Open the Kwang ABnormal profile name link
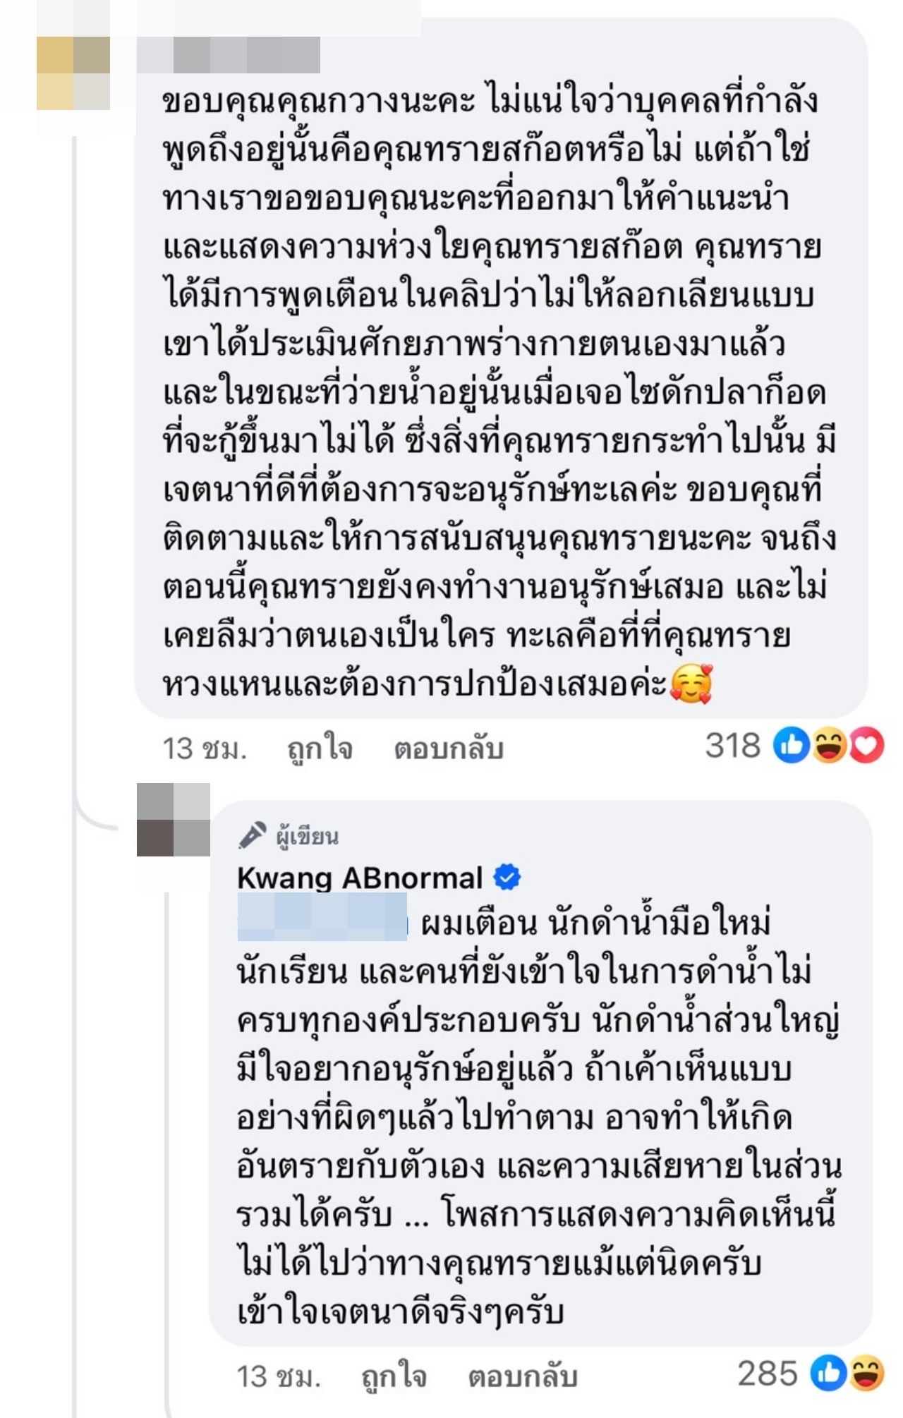The height and width of the screenshot is (1418, 903). coord(360,878)
